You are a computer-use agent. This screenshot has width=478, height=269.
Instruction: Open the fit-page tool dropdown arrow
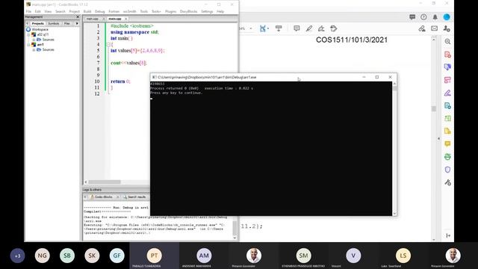coord(268,28)
